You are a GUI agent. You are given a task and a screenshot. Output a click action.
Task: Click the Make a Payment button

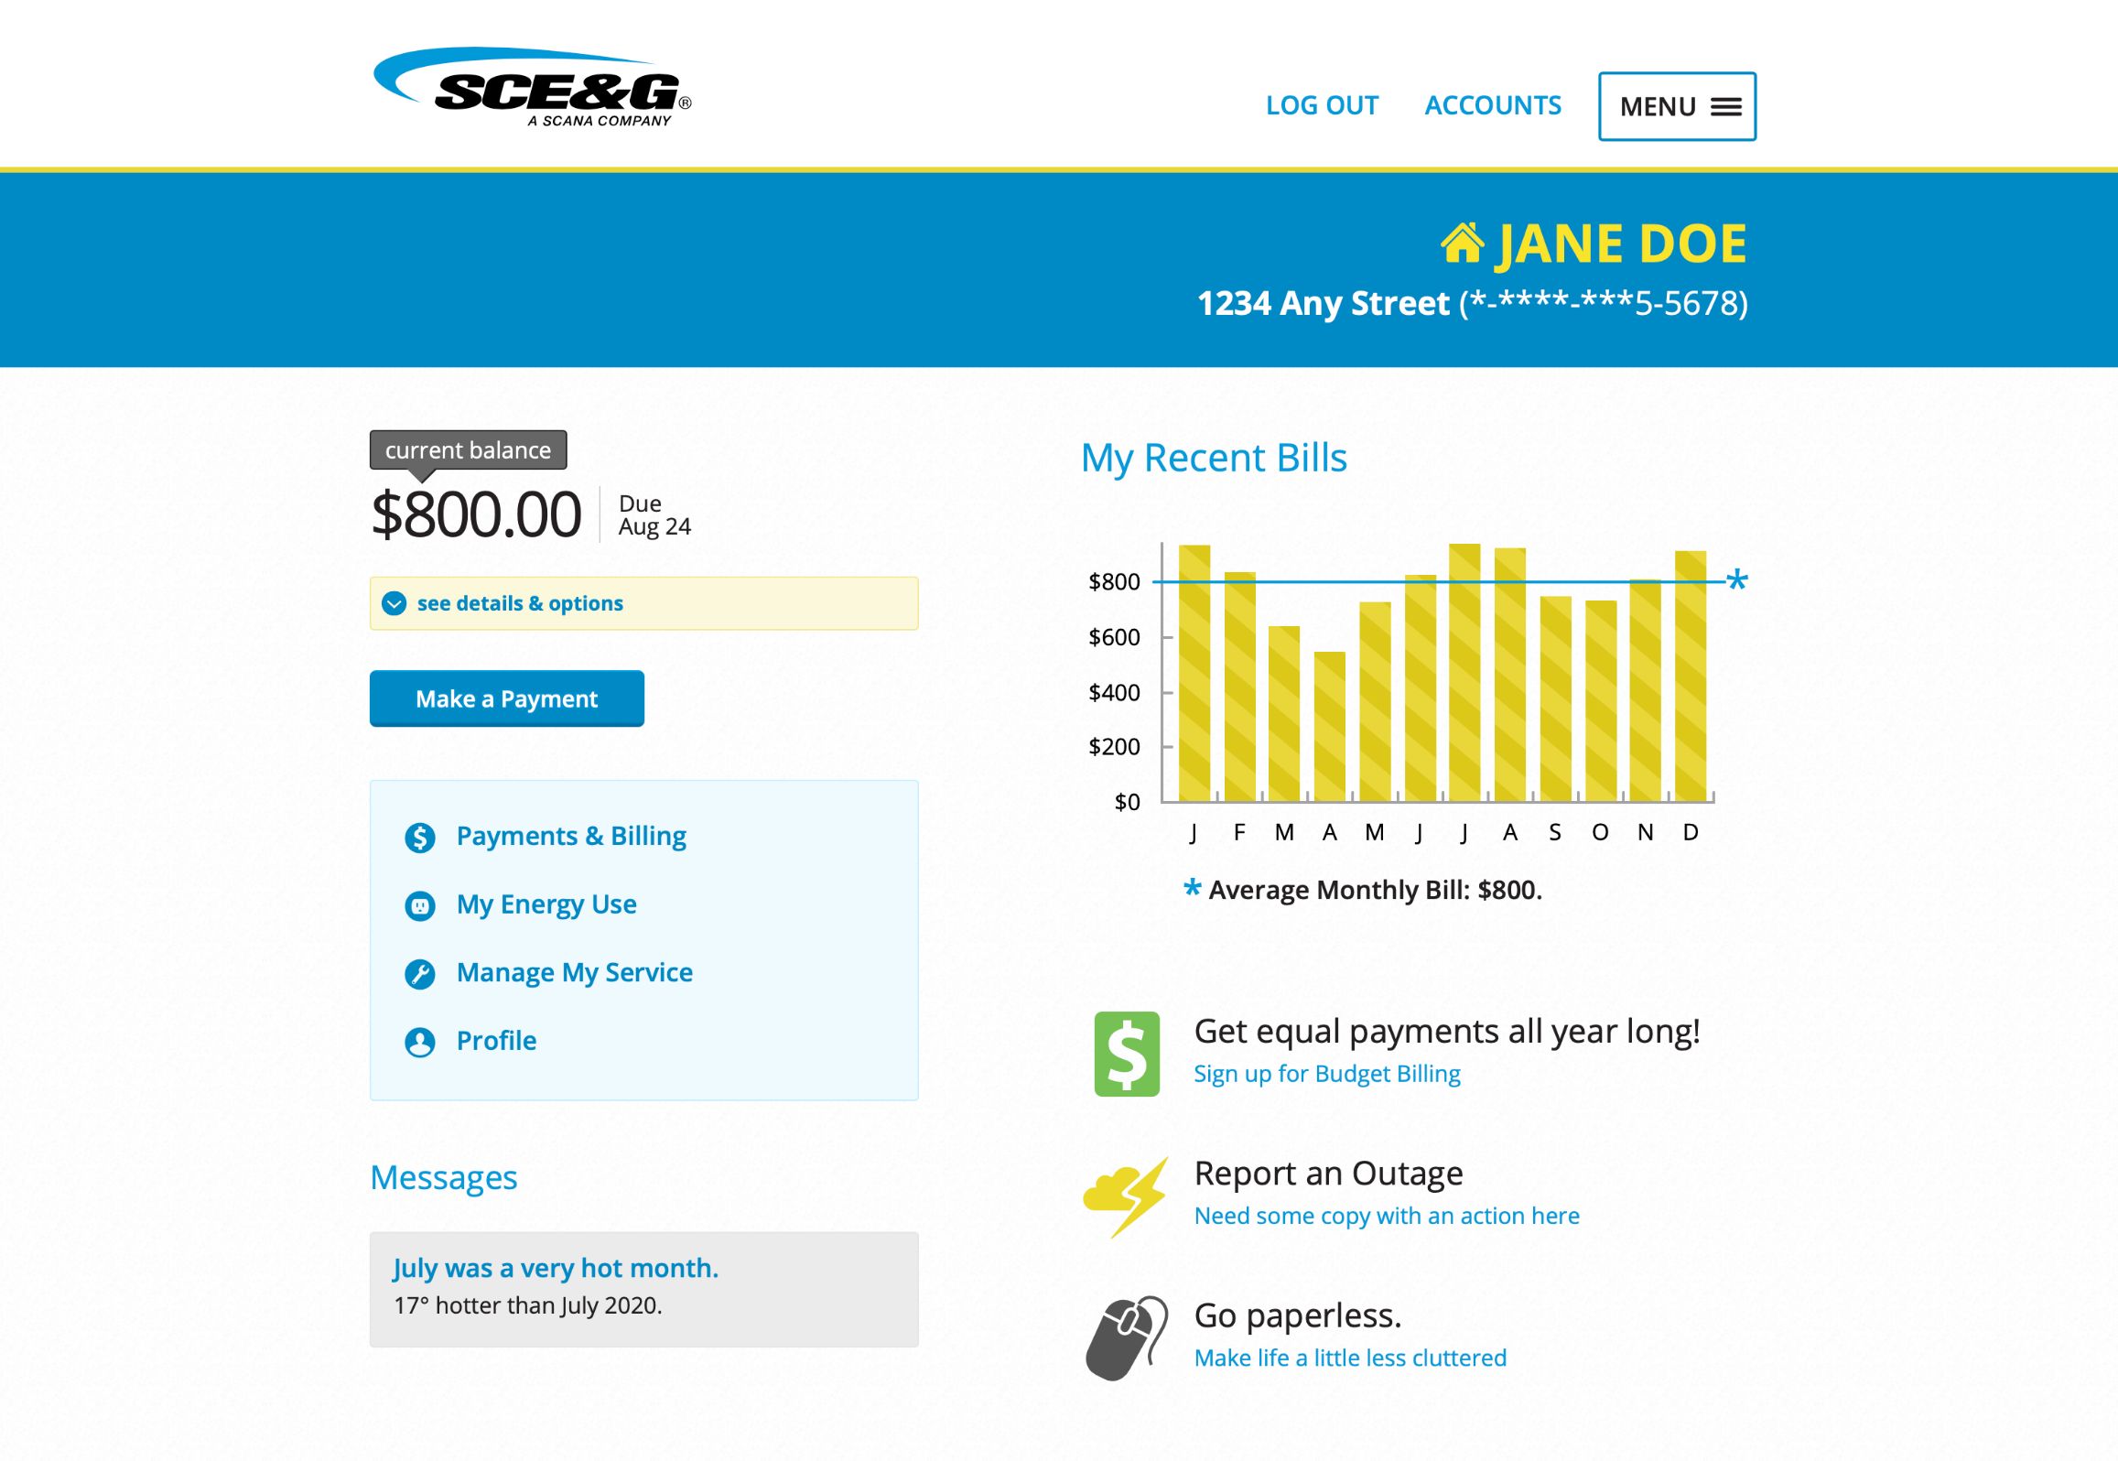click(505, 698)
